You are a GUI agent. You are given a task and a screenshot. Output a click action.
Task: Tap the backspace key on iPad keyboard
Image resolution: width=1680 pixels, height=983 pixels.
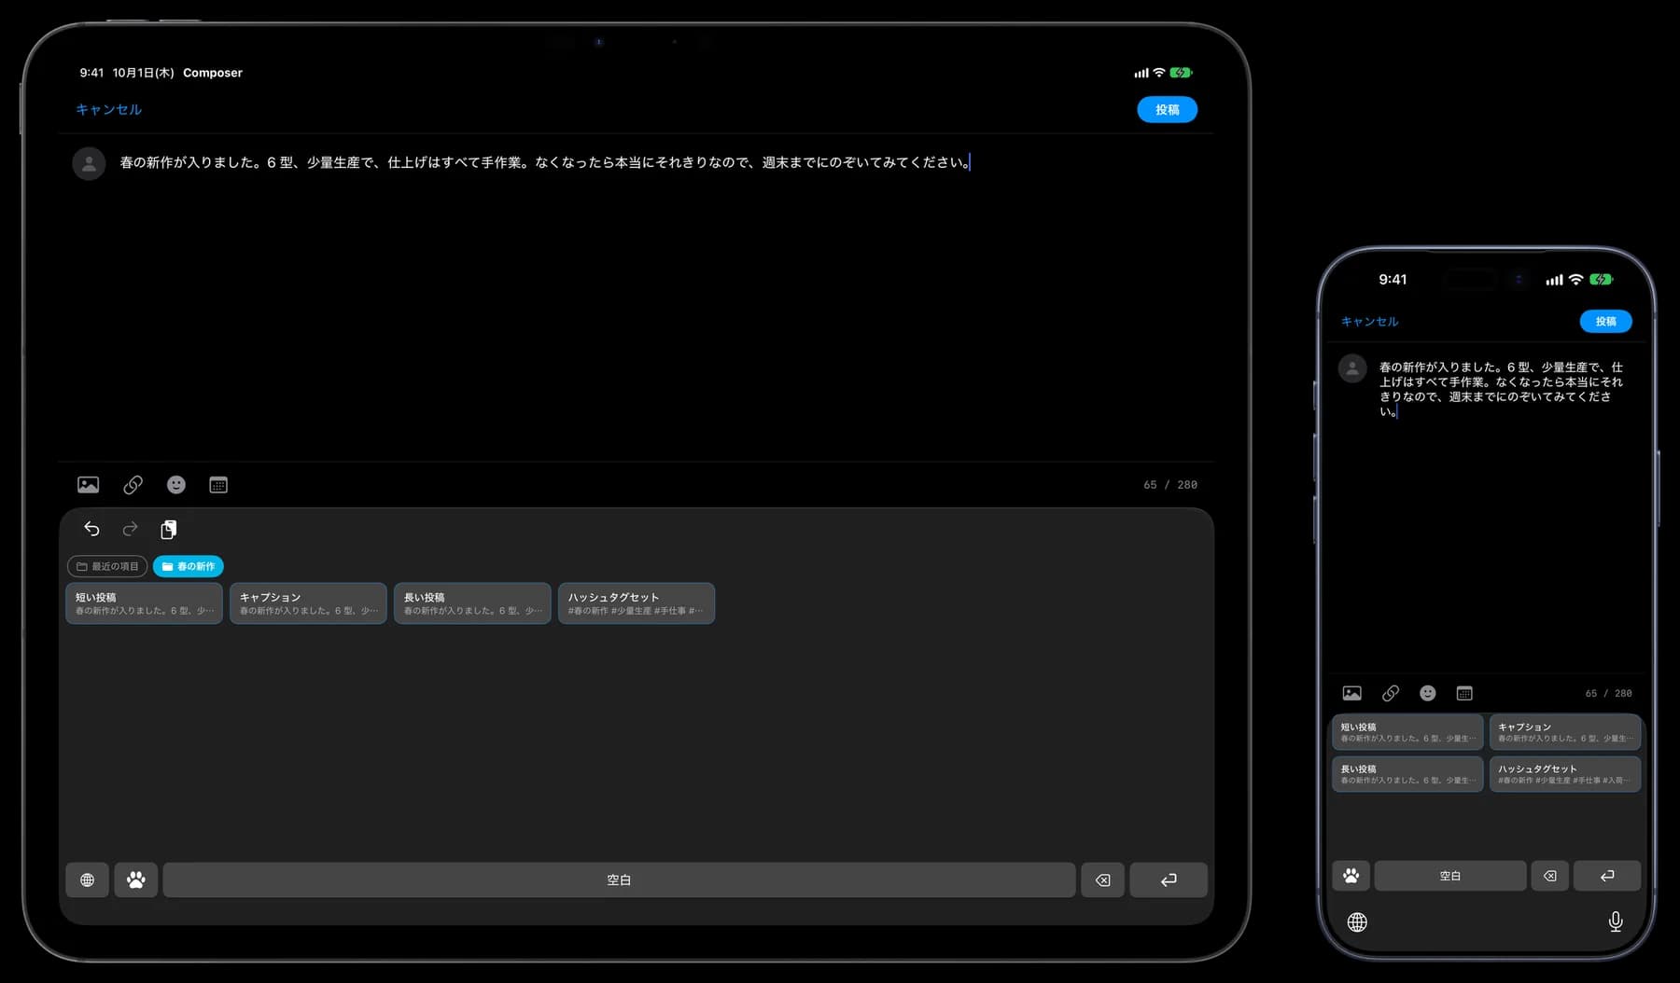pyautogui.click(x=1102, y=879)
